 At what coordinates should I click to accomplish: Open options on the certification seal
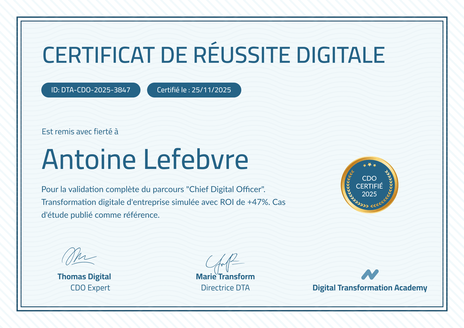(x=369, y=185)
